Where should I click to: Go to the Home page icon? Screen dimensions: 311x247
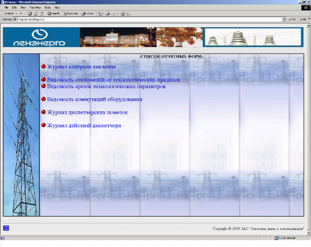(x=42, y=13)
